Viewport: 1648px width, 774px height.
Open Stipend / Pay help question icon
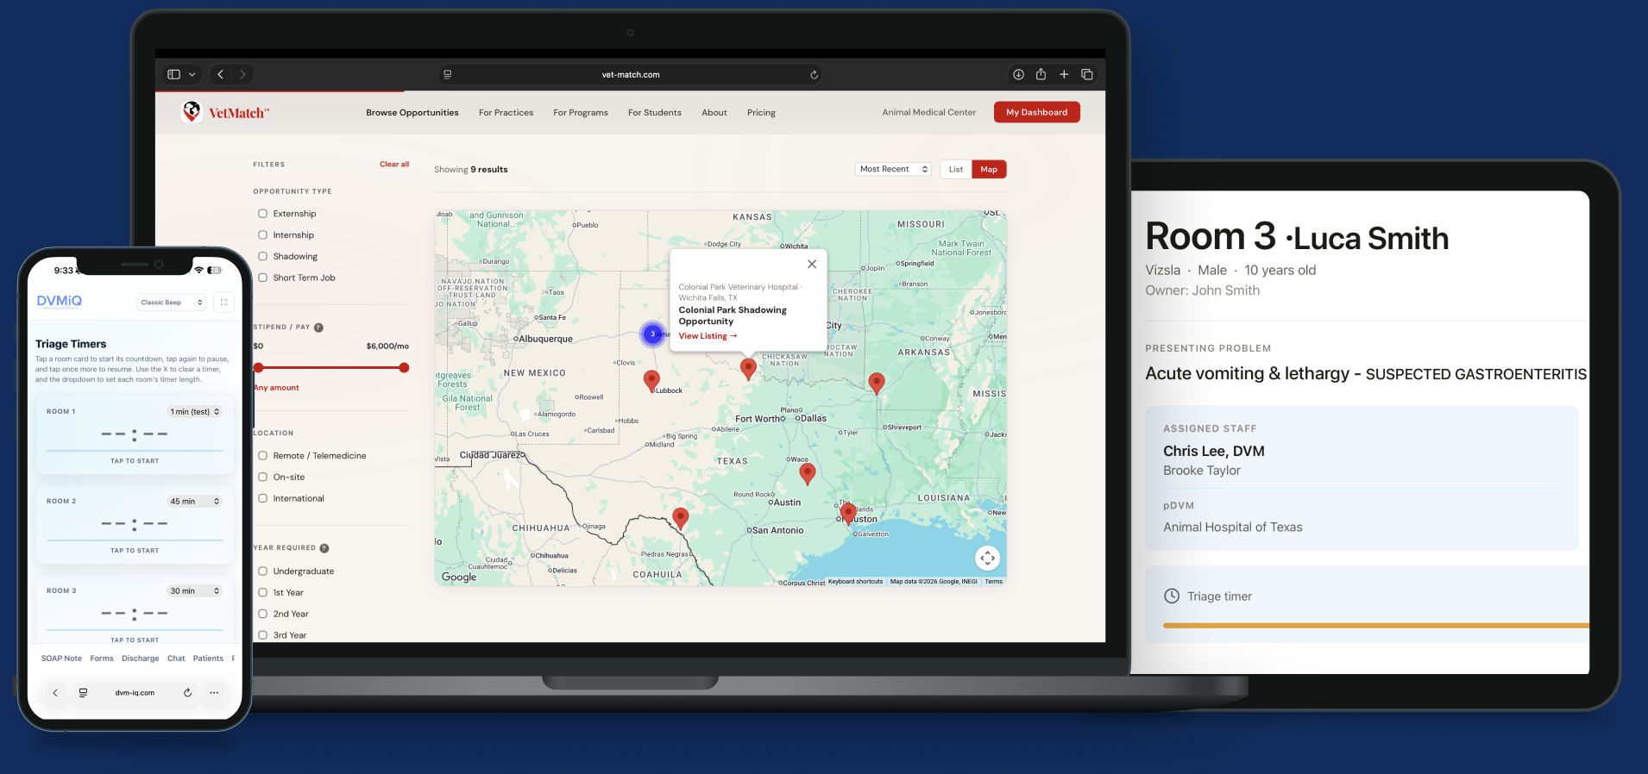[318, 328]
